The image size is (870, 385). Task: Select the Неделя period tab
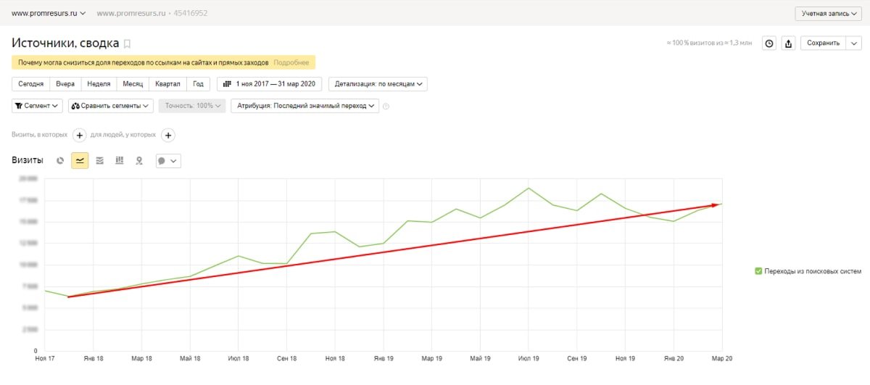99,84
